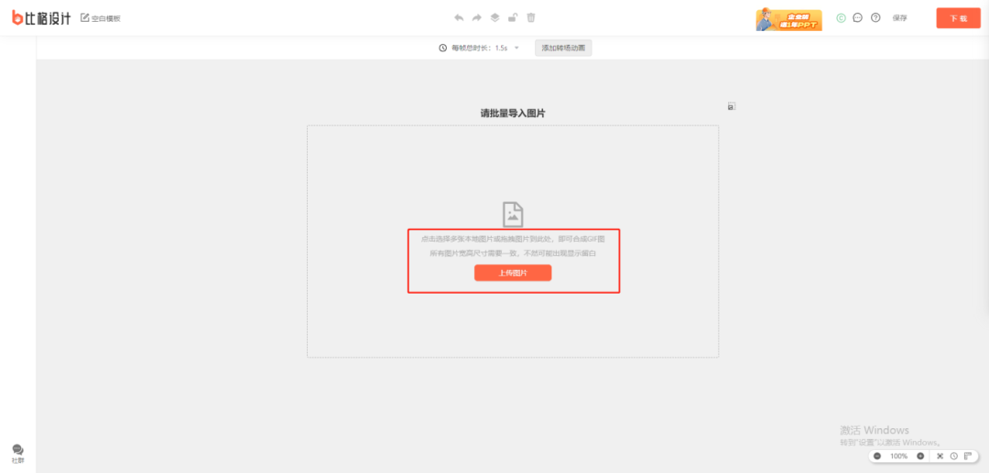Click the 比格设计 logo
The height and width of the screenshot is (473, 989).
pyautogui.click(x=41, y=17)
